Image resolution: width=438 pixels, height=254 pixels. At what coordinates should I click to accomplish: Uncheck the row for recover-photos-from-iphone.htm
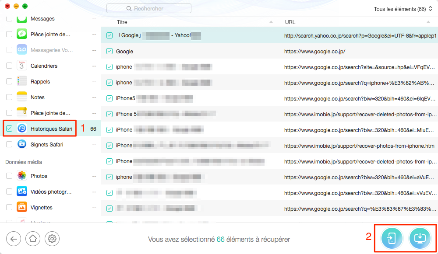click(x=109, y=146)
